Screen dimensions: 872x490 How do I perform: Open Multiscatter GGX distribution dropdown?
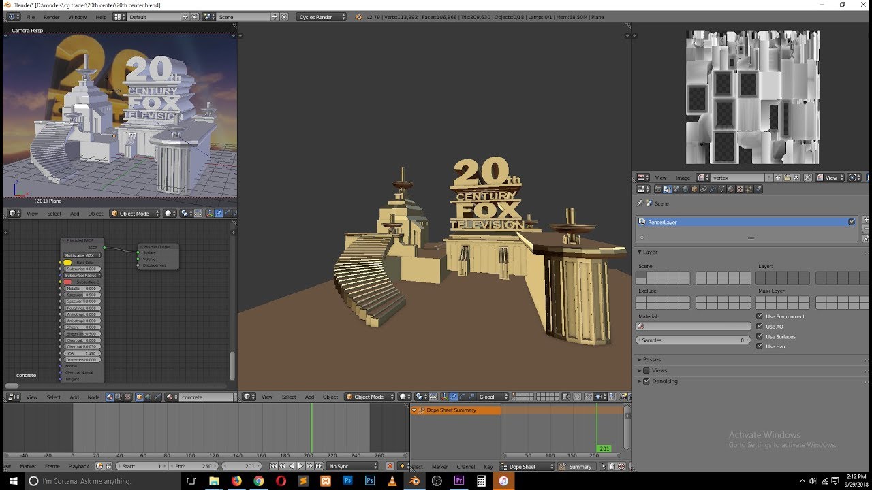(82, 255)
